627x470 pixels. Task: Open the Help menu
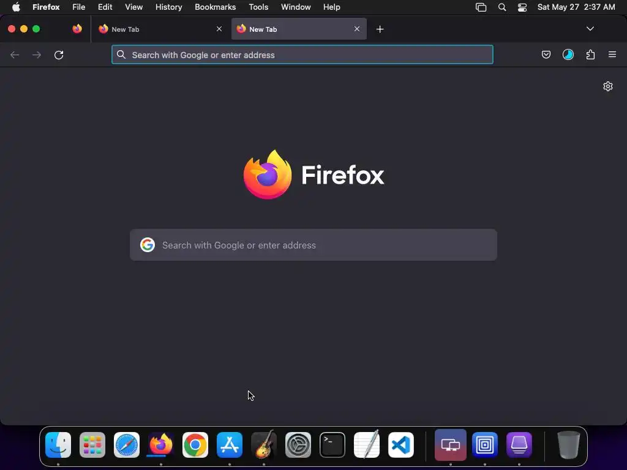331,7
